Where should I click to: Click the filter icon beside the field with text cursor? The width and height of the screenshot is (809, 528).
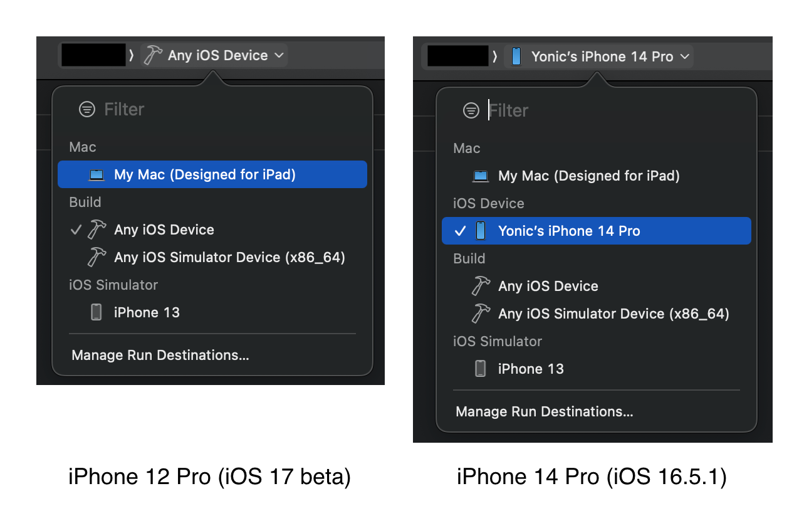[x=471, y=111]
